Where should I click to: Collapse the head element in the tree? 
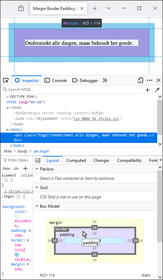8,108
